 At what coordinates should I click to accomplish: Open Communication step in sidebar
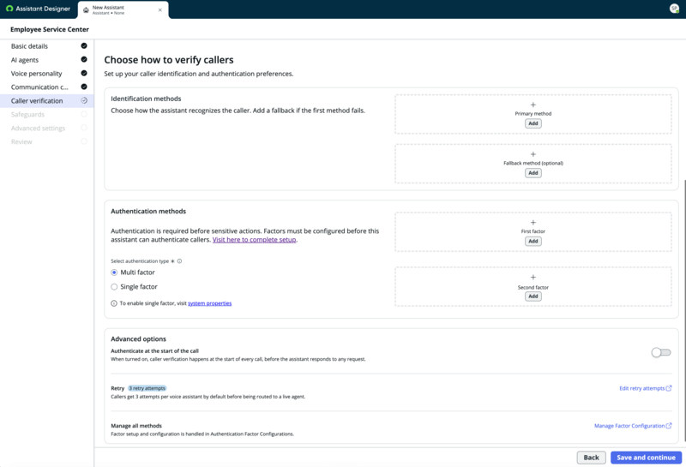[x=47, y=87]
